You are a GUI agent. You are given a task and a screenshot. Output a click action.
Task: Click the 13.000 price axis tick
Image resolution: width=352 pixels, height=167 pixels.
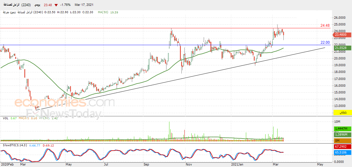pyautogui.click(x=340, y=106)
